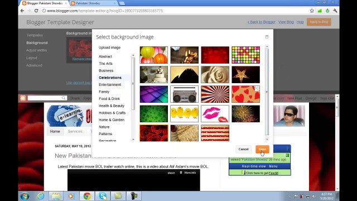Select the gold star ornament background
This screenshot has width=357, height=201.
[x=245, y=74]
